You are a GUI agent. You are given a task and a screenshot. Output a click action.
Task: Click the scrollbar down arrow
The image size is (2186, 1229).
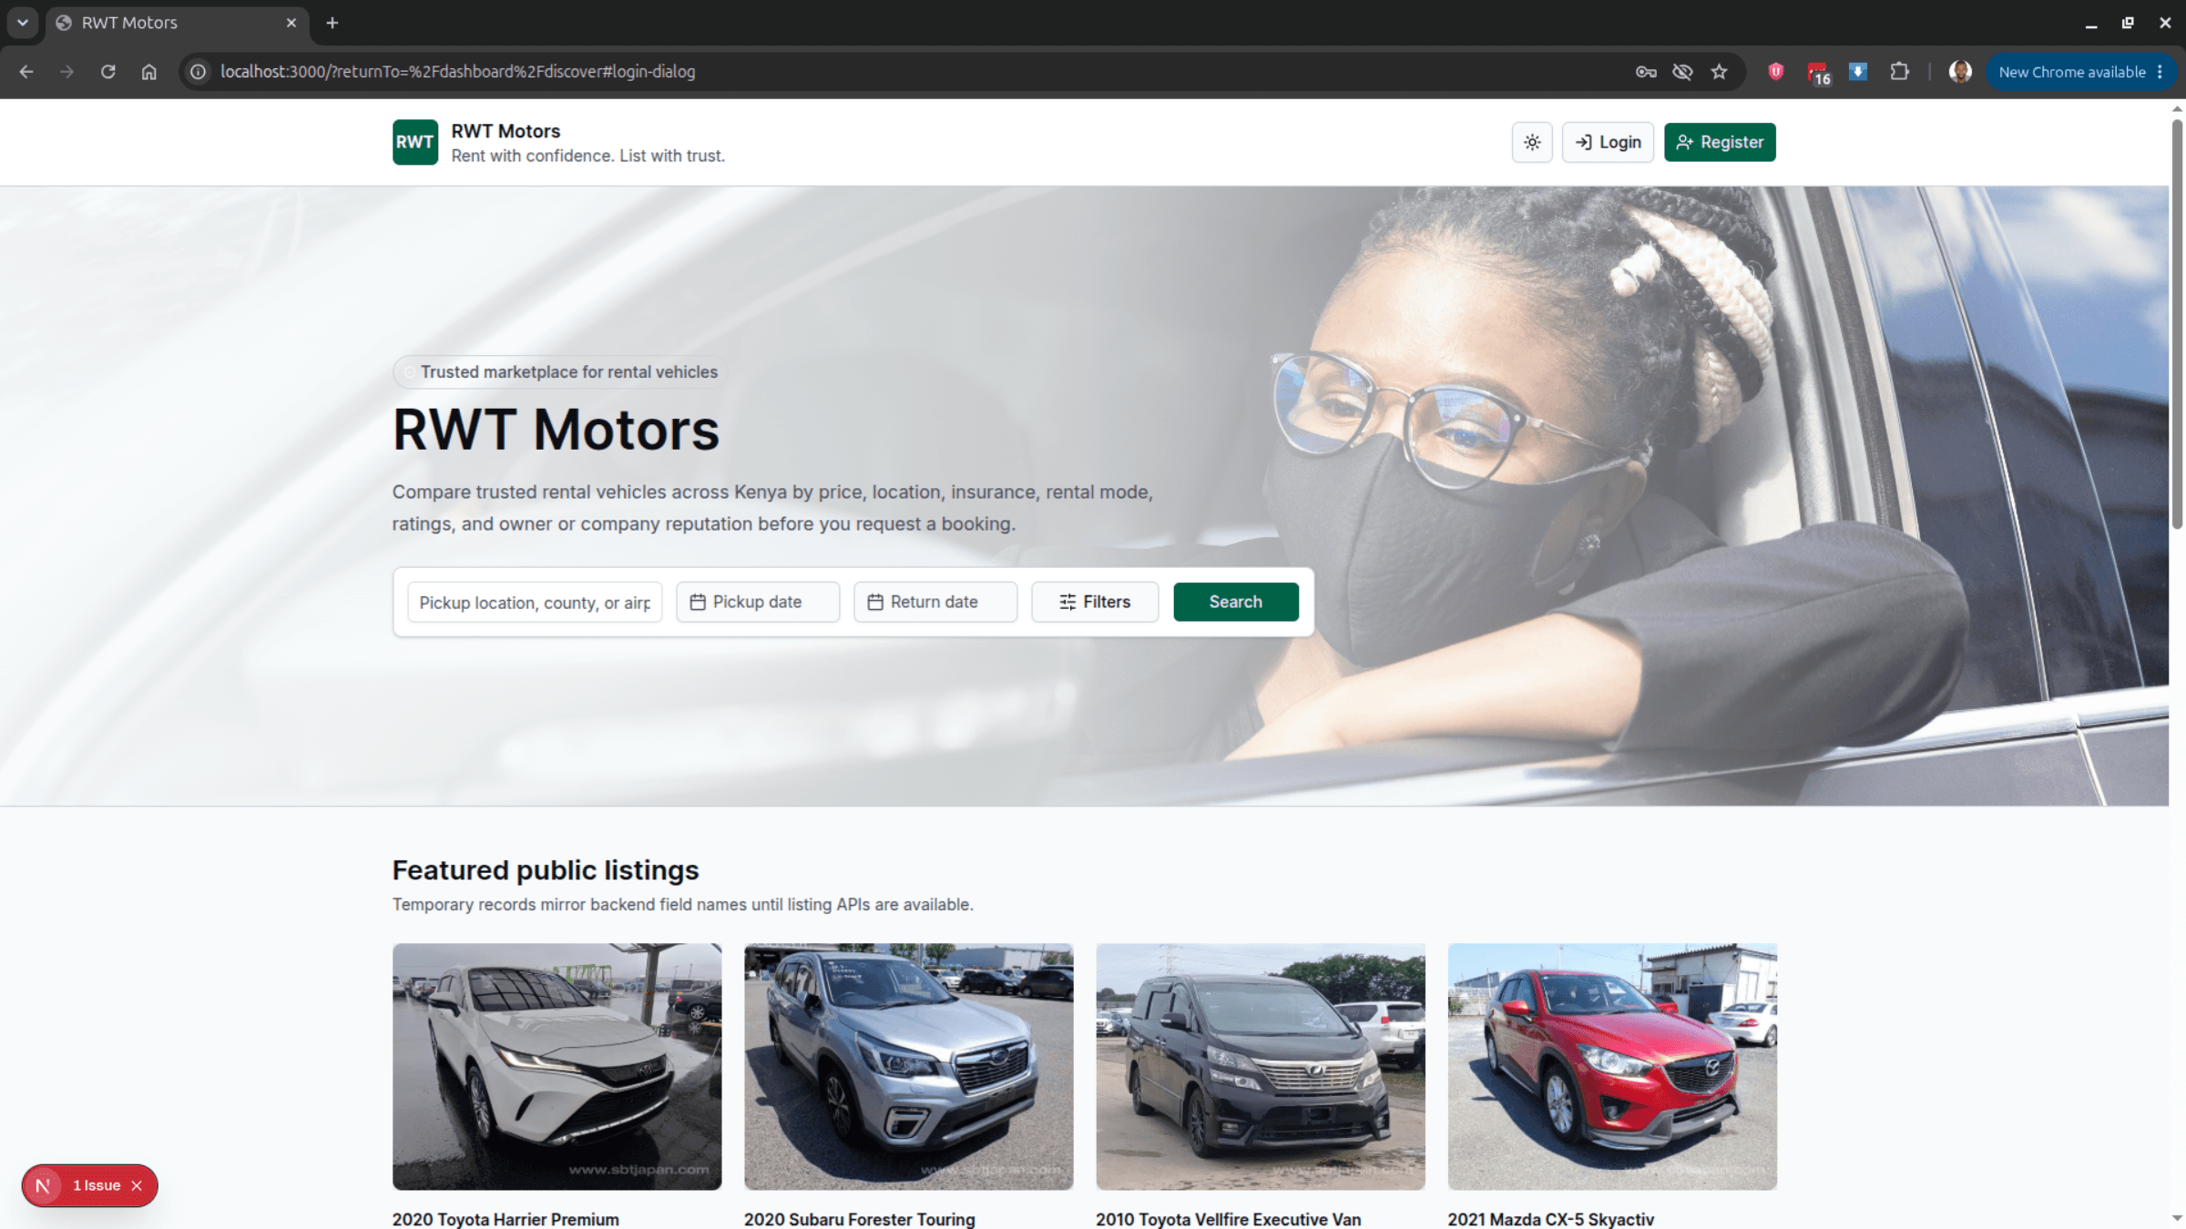2177,1218
